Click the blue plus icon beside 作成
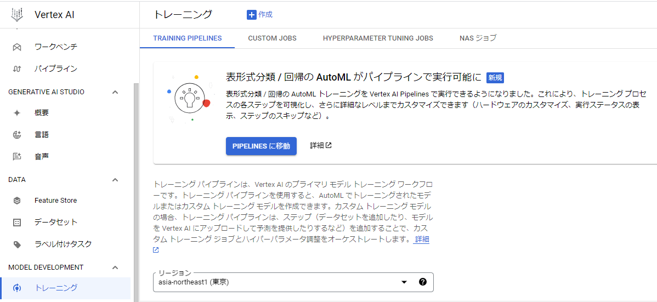 [x=251, y=15]
